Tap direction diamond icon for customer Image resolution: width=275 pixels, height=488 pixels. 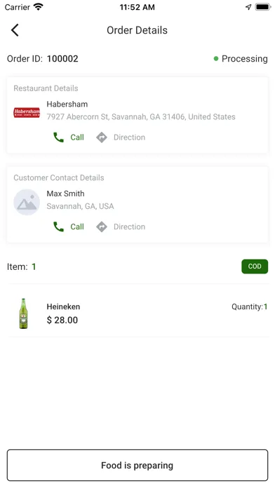(x=102, y=226)
